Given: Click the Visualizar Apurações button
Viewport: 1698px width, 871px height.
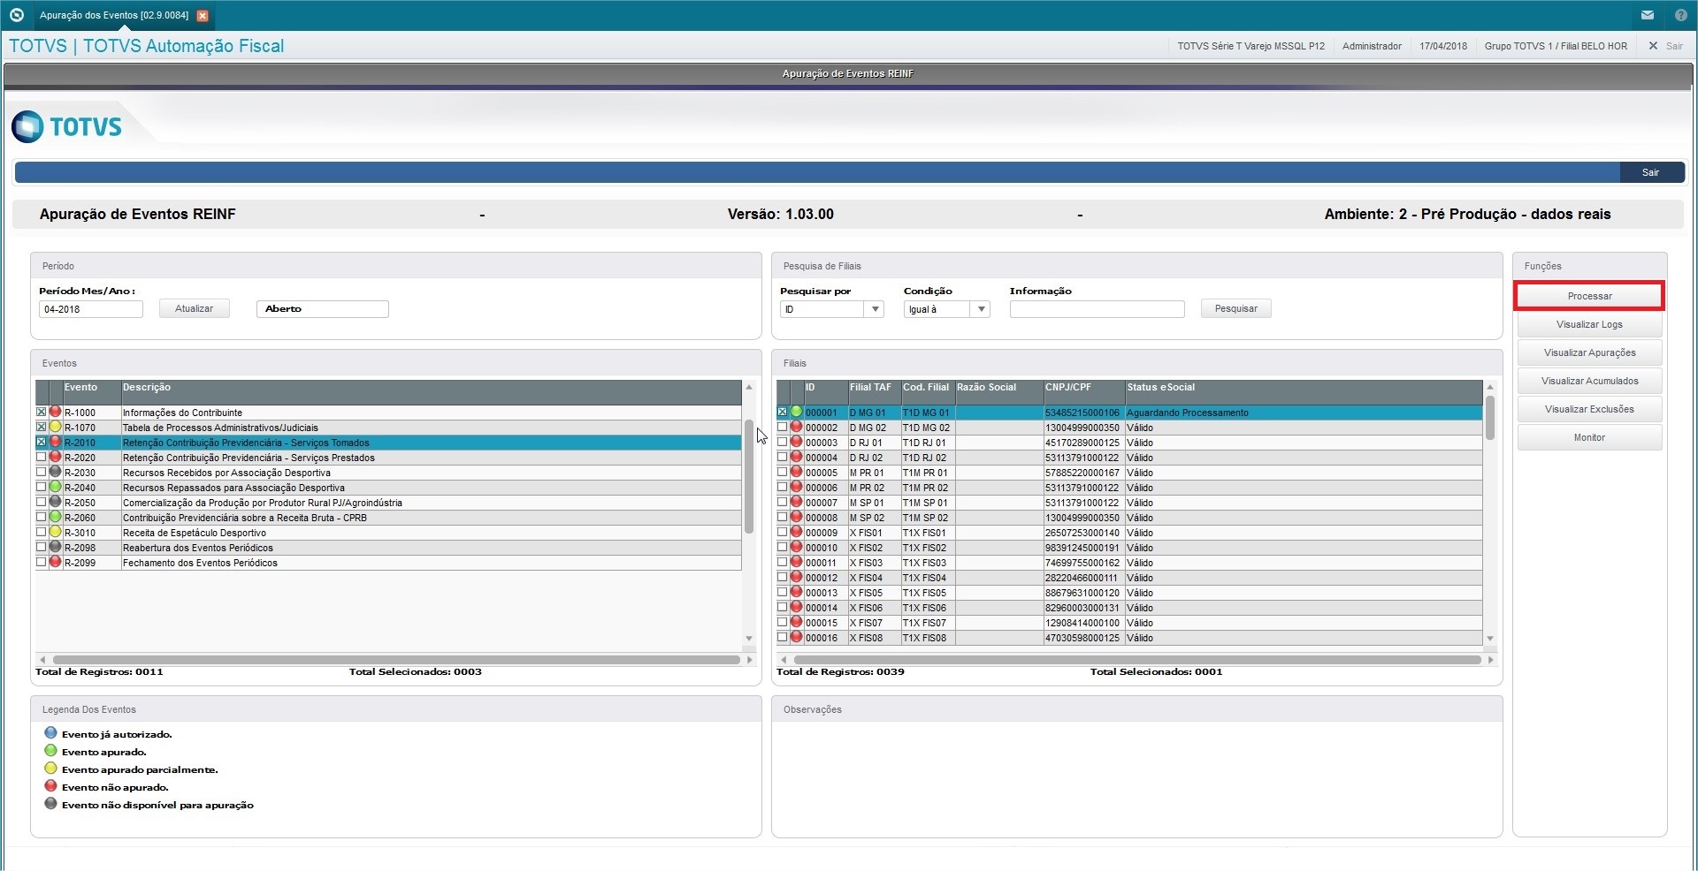Looking at the screenshot, I should (x=1589, y=352).
